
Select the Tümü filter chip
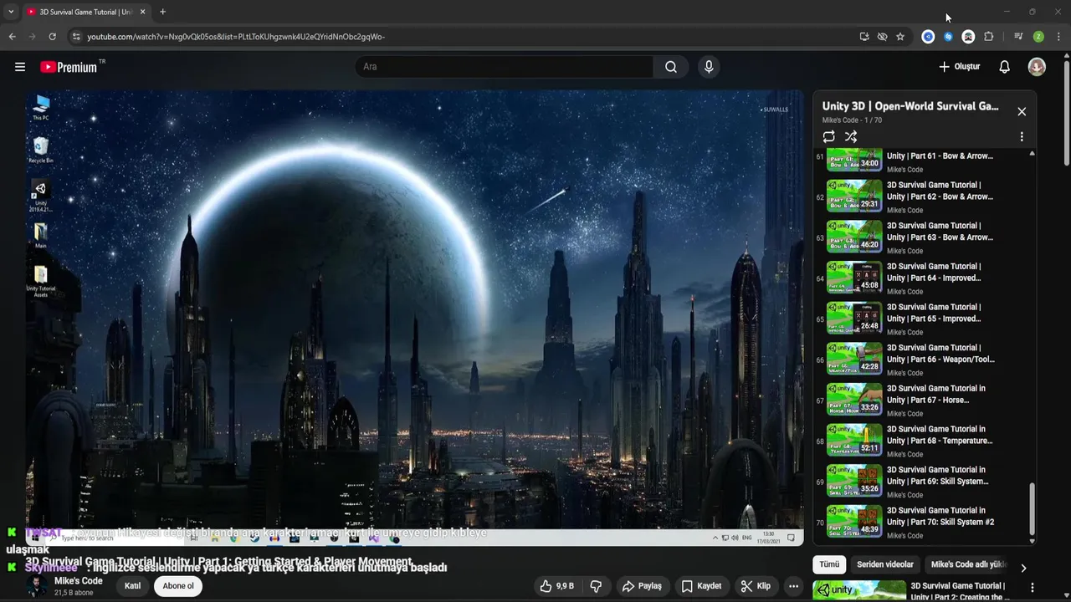(829, 564)
